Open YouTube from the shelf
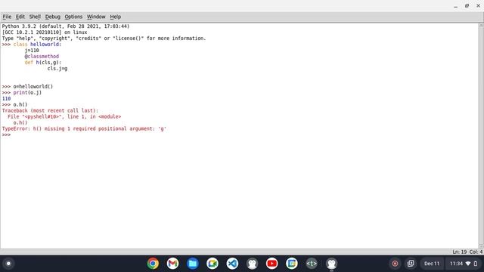The image size is (484, 272). click(x=271, y=264)
